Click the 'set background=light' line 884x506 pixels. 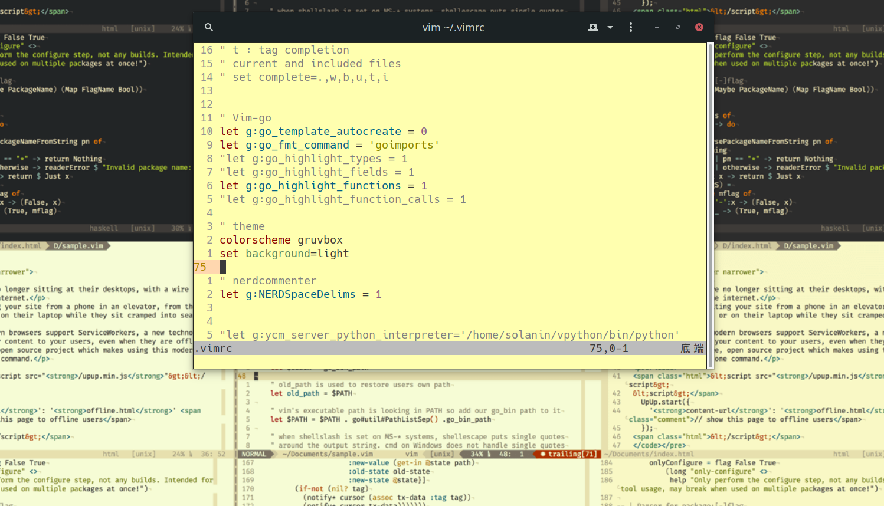(x=284, y=254)
